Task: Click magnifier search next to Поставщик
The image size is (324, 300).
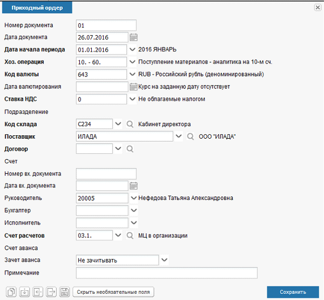Action: click(x=190, y=136)
